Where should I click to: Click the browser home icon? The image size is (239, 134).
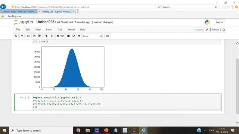click(224, 7)
